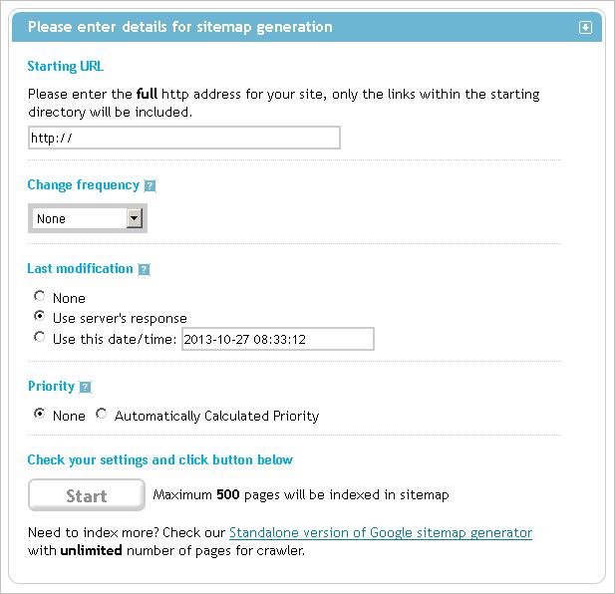Select None radio under Priority
Viewport: 615px width, 594px height.
(x=39, y=414)
